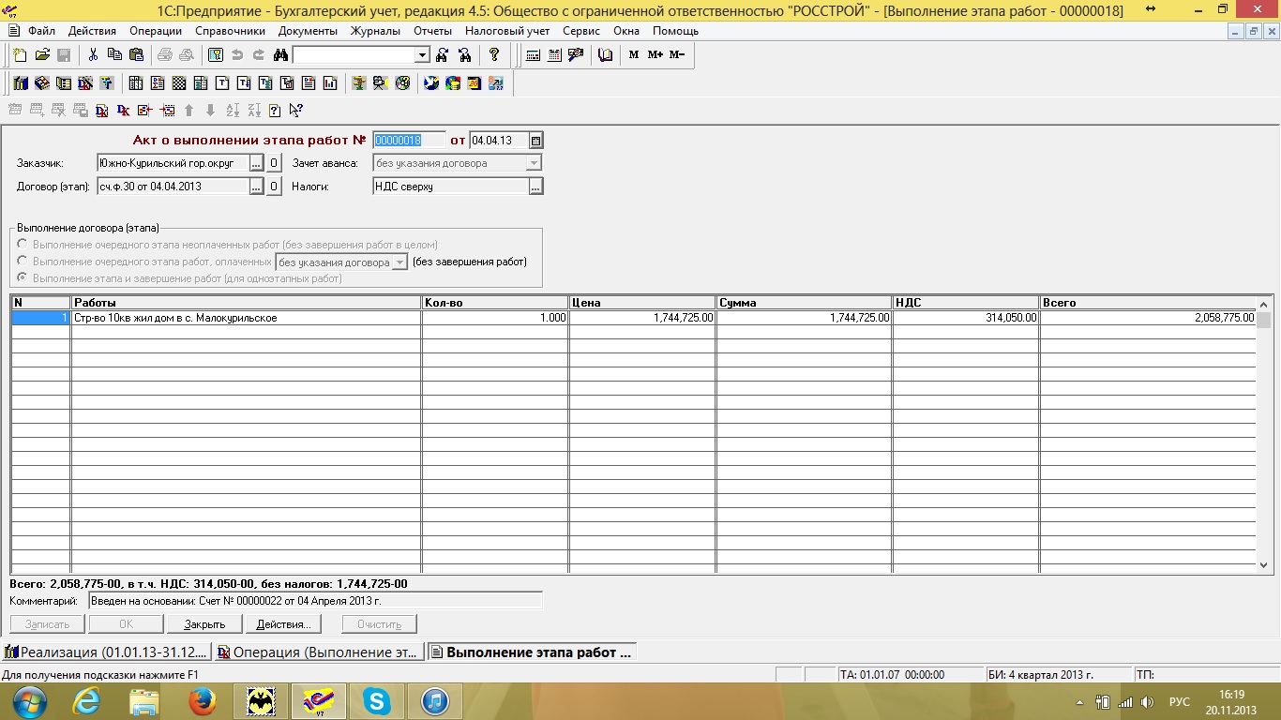Expand the search field dropdown in toolbar
1281x720 pixels.
pos(422,55)
